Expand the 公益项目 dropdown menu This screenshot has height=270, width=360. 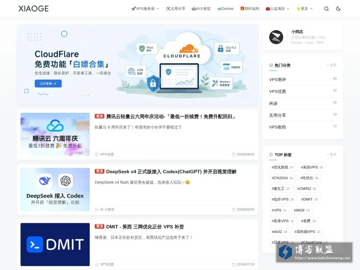[x=277, y=9]
